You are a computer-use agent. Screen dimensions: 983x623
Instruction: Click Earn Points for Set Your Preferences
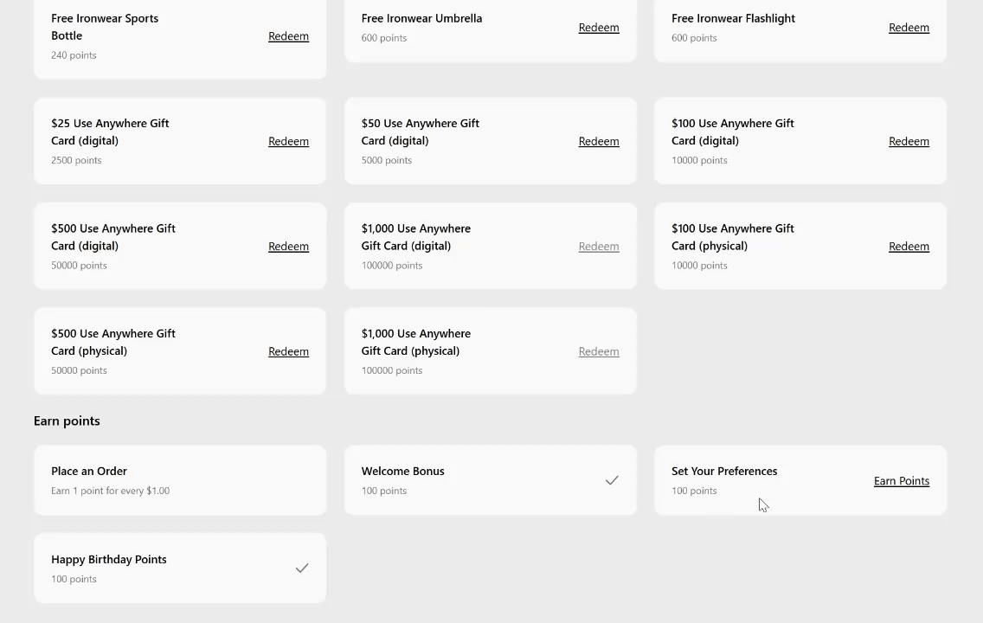click(x=902, y=480)
